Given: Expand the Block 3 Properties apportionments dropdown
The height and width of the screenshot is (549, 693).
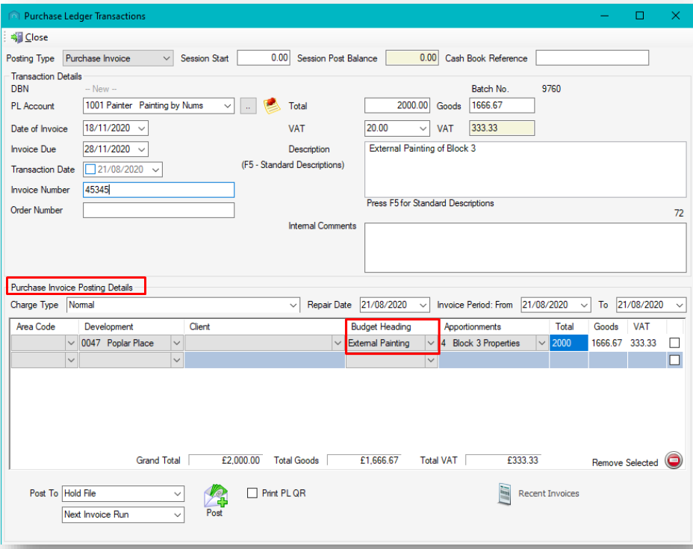Looking at the screenshot, I should [542, 343].
